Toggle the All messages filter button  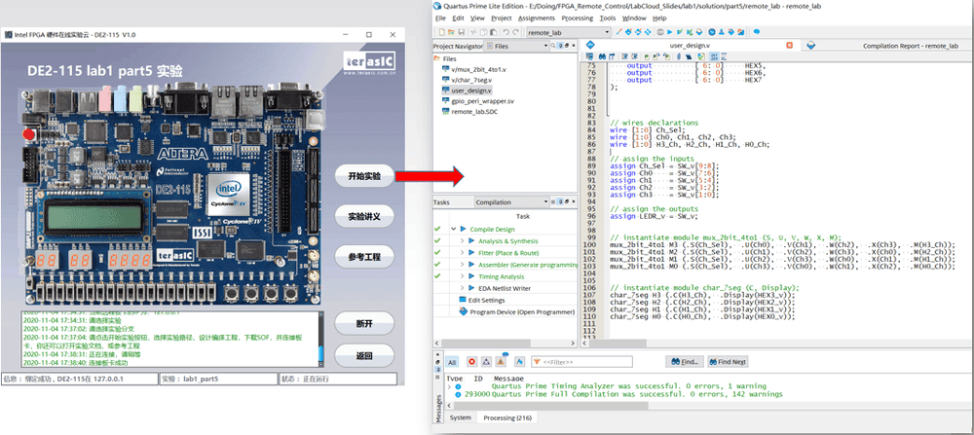coord(452,361)
